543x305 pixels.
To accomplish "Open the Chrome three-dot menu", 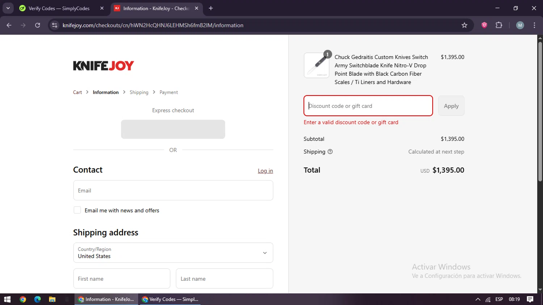I will tap(534, 25).
